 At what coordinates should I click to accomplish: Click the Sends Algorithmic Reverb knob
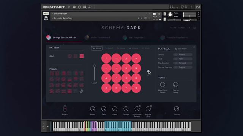(x=163, y=85)
